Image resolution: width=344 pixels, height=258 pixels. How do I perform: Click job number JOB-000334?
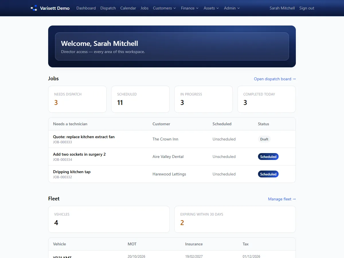coord(62,160)
